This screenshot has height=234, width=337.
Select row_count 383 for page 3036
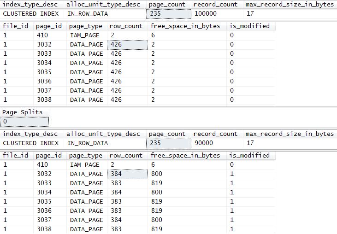click(x=127, y=211)
